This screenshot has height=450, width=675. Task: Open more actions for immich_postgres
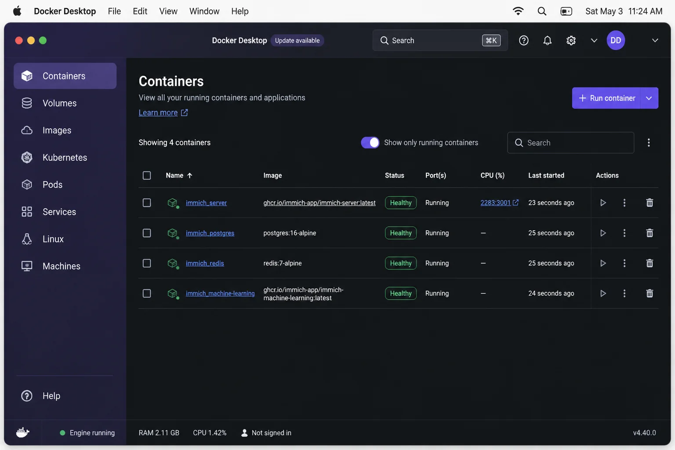pos(624,233)
